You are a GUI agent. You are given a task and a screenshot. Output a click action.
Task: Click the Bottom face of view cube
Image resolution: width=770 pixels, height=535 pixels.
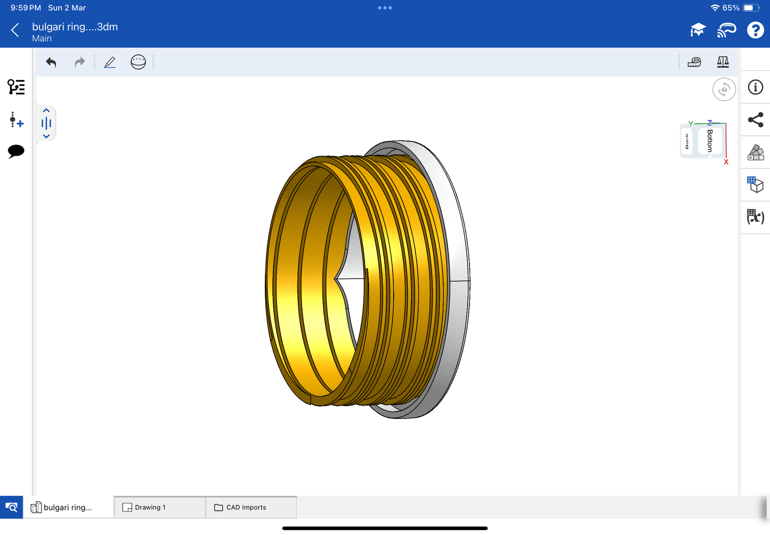(x=710, y=141)
